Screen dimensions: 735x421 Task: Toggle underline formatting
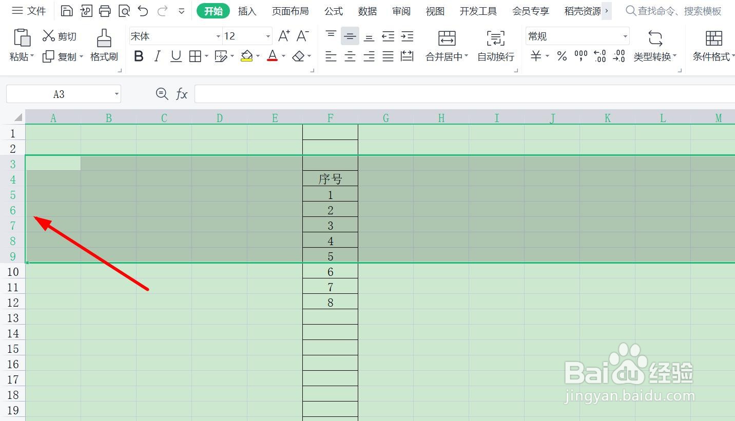click(x=176, y=56)
